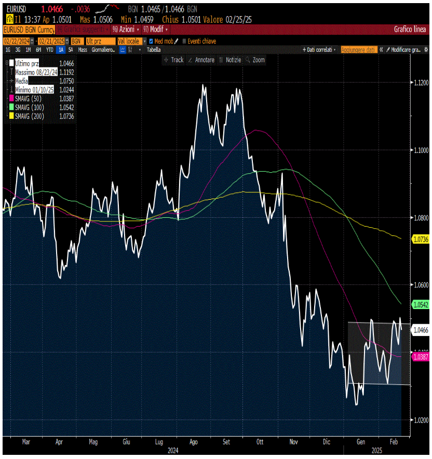Viewport: 432px width, 459px height.
Task: Open the chart settings gear icon
Action: [426, 50]
